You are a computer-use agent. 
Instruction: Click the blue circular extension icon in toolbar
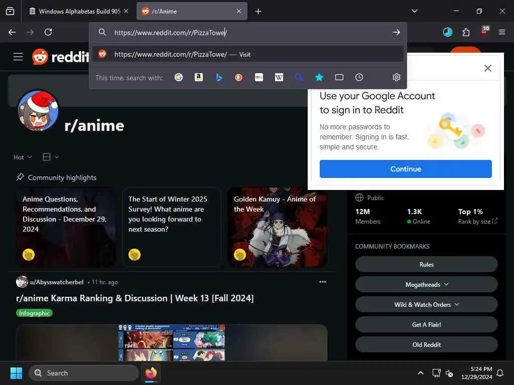point(447,32)
